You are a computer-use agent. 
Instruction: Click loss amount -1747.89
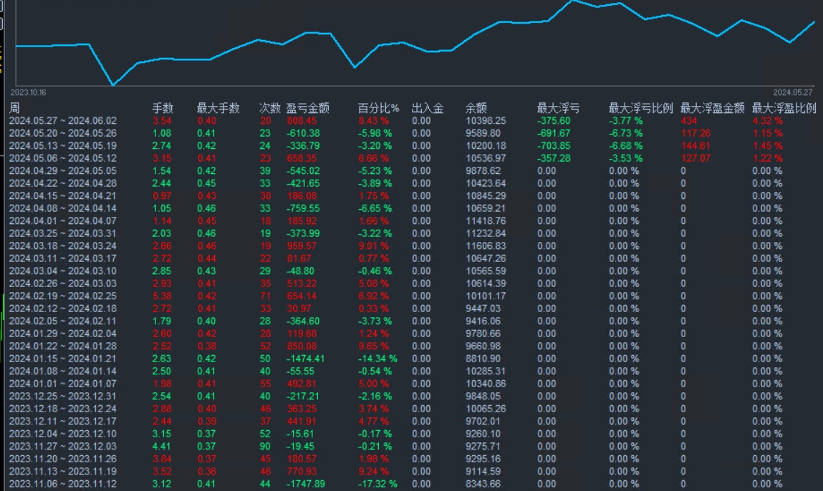pos(305,484)
